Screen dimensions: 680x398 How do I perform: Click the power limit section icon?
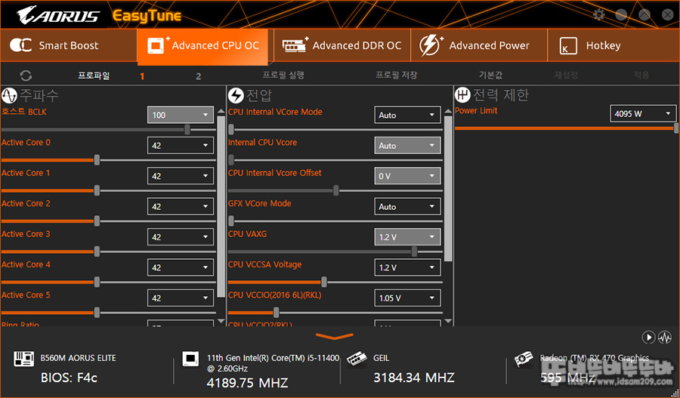click(x=462, y=94)
